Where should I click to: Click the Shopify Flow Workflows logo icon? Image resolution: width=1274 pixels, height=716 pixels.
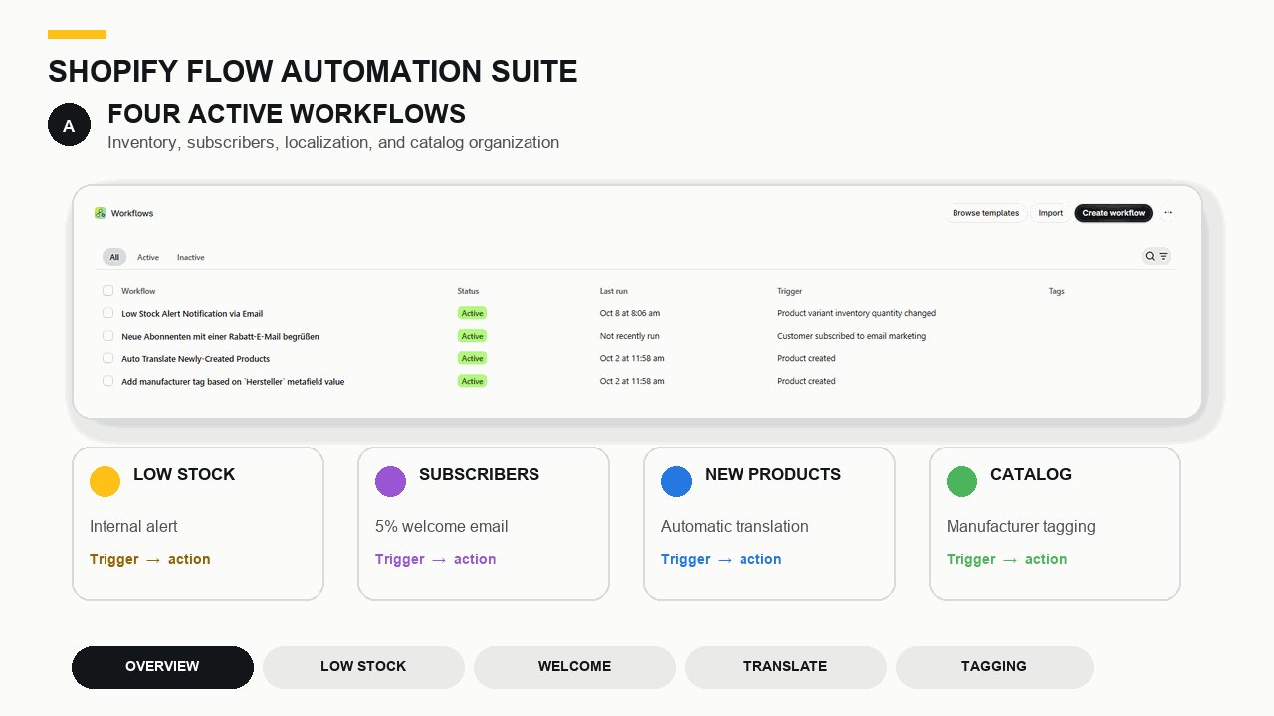pos(101,213)
